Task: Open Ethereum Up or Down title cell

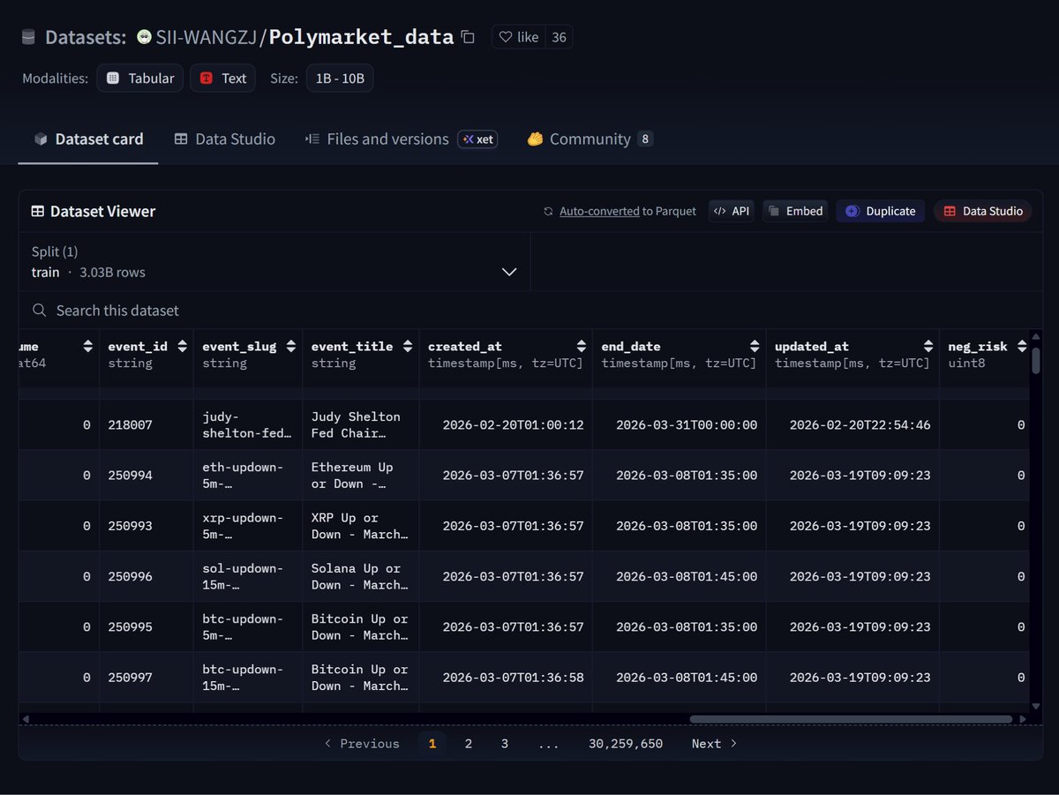Action: [361, 476]
